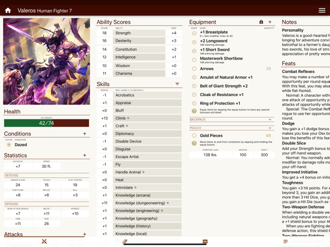Click the Speed value 30 ft.
Screen dimensions: 330x247
coord(47,166)
